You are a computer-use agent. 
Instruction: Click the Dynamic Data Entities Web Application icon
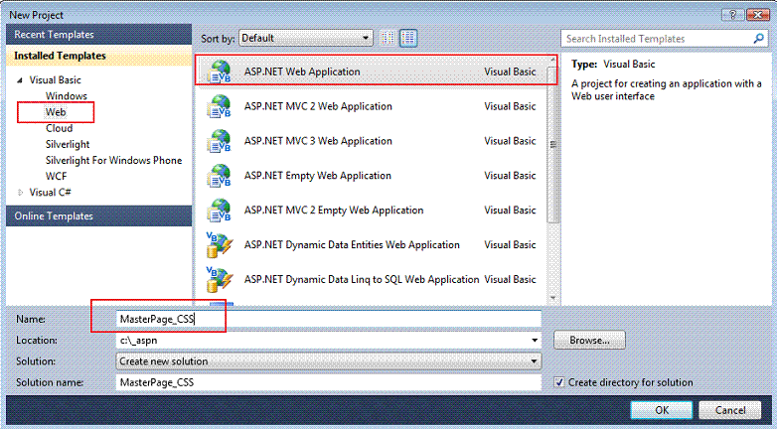[x=219, y=245]
